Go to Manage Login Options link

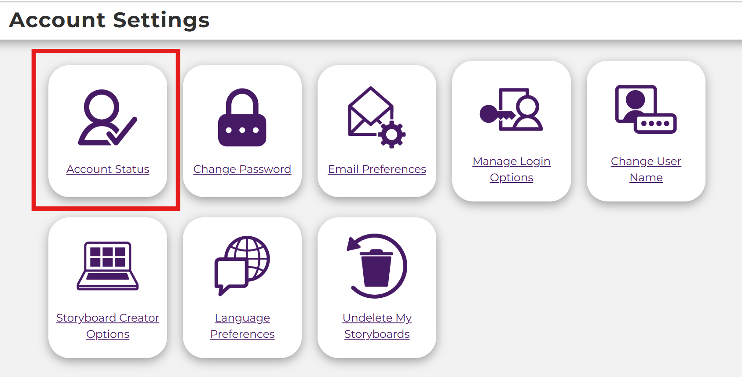512,169
